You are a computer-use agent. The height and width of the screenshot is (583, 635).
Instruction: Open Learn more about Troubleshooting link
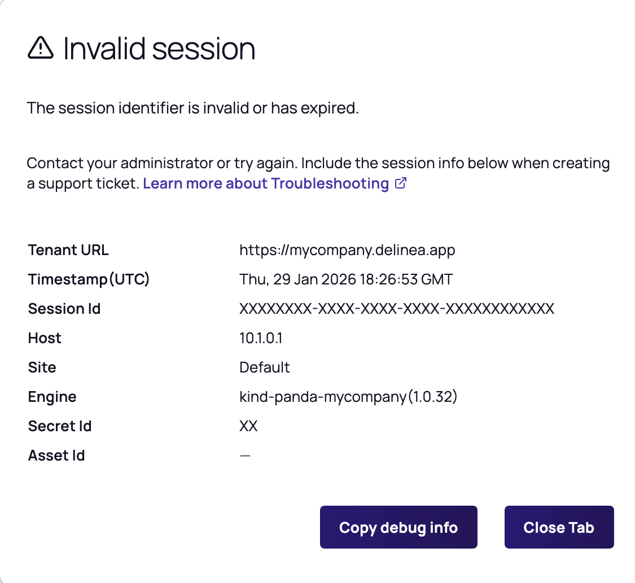(266, 183)
